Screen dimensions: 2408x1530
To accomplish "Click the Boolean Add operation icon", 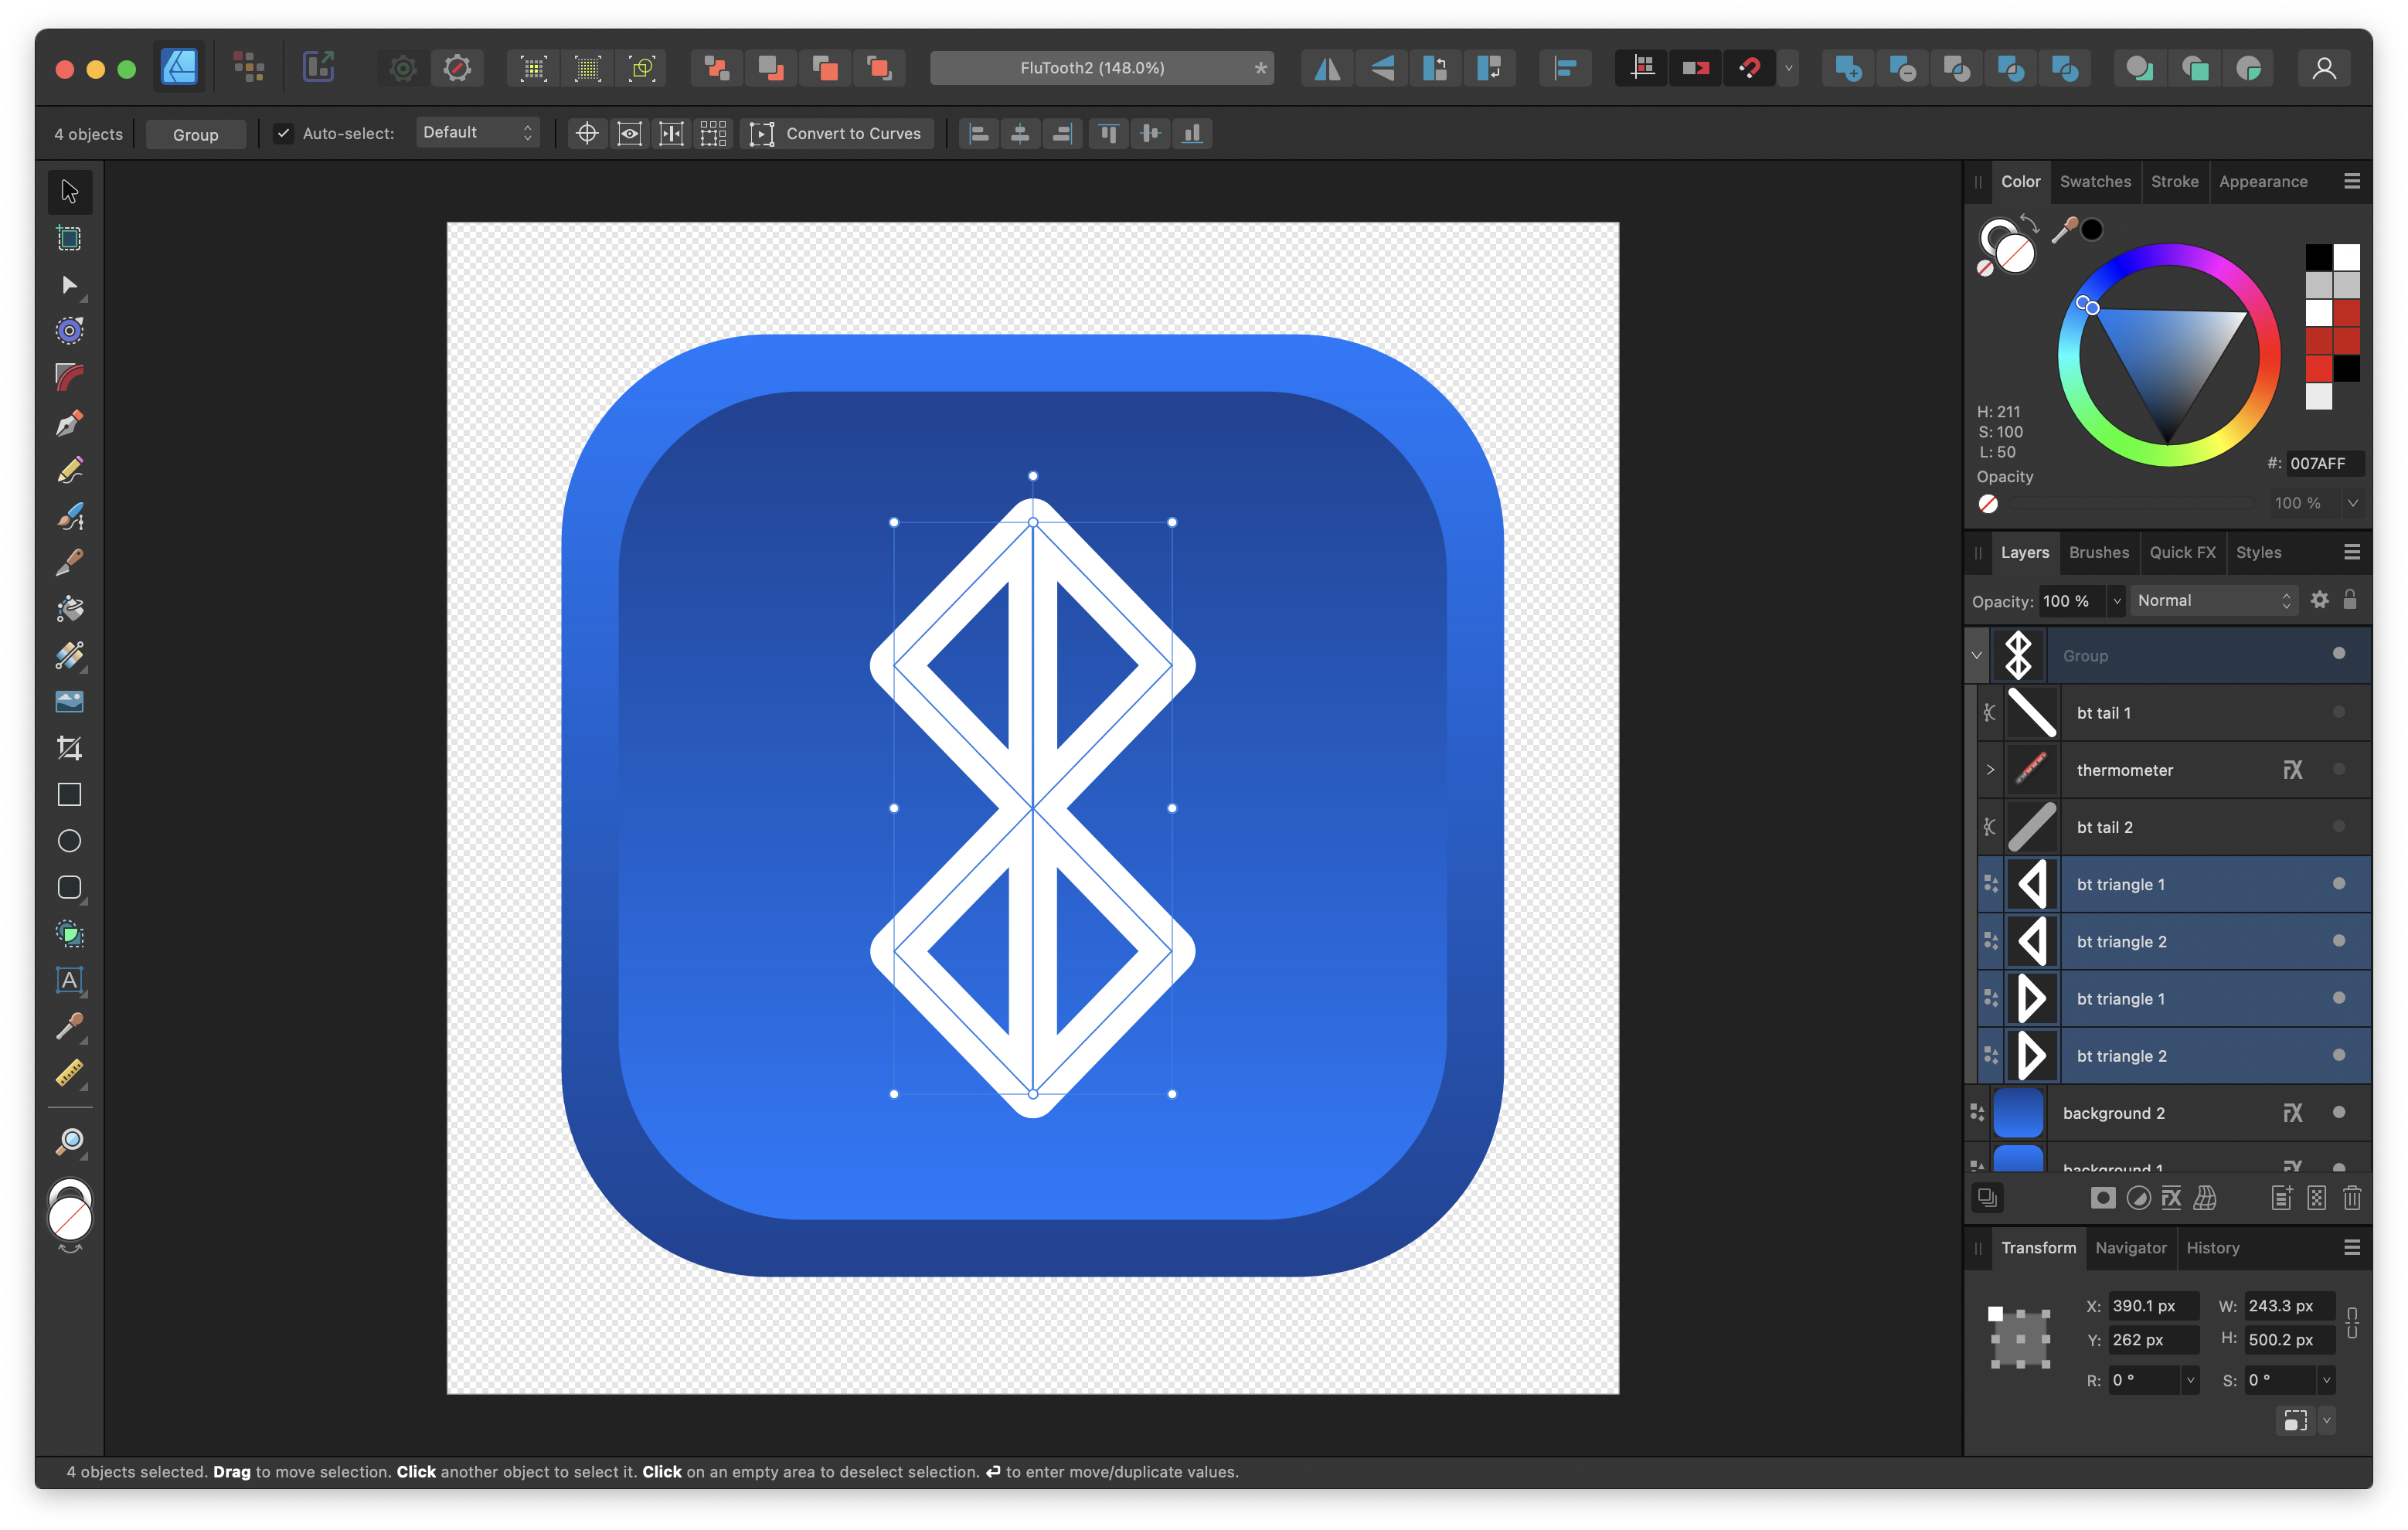I will click(x=1847, y=68).
